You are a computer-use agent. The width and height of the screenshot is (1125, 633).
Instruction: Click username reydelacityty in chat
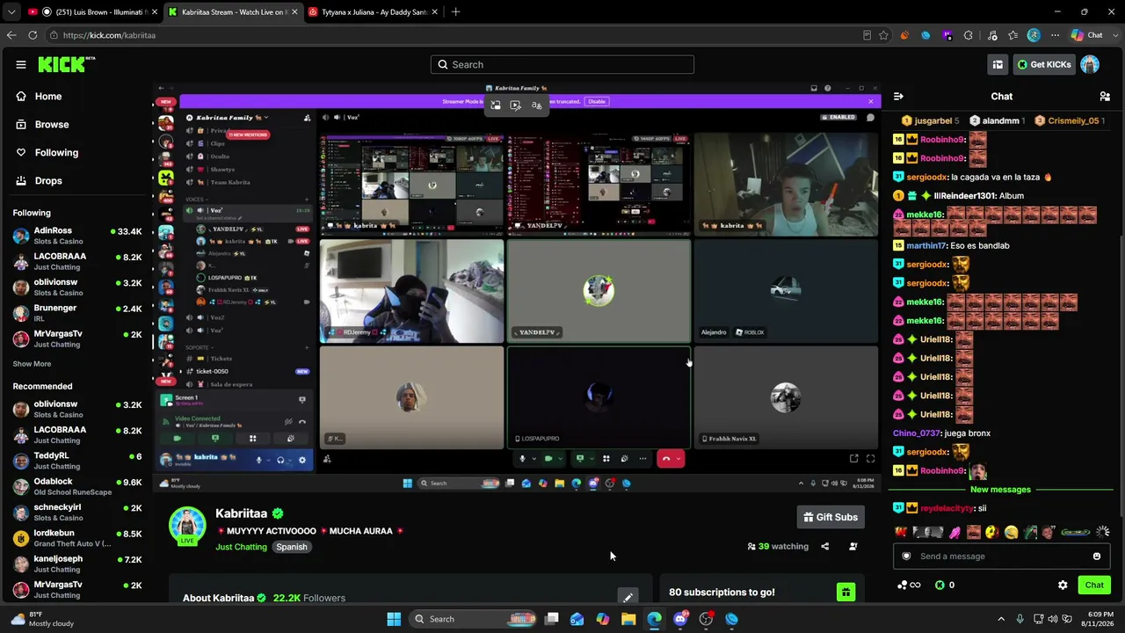point(947,508)
